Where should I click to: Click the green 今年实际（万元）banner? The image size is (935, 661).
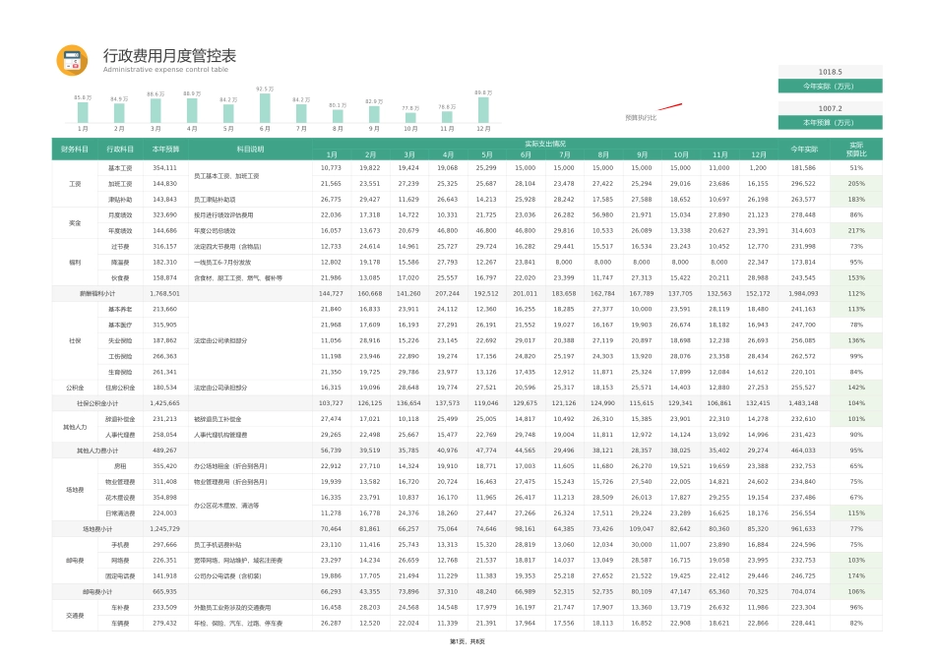832,85
